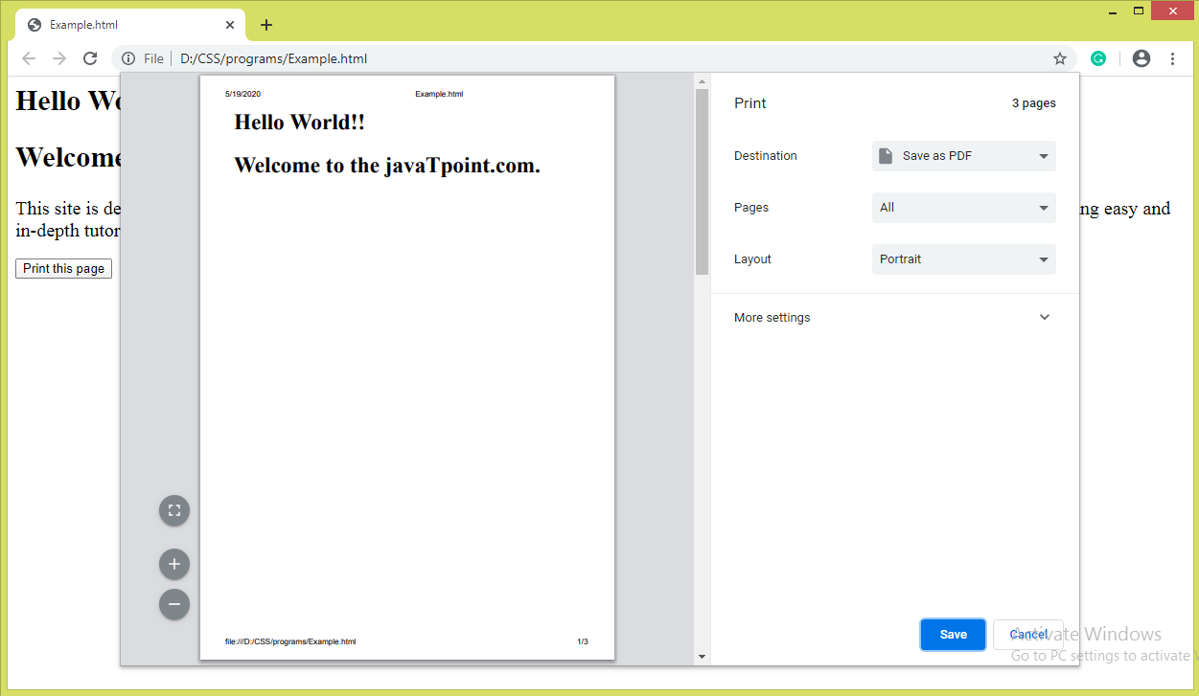Open a new tab with plus button
Image resolution: width=1199 pixels, height=696 pixels.
pos(266,25)
